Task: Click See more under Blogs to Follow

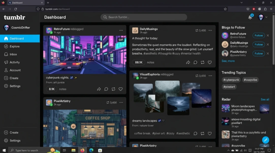Action: pos(228,61)
